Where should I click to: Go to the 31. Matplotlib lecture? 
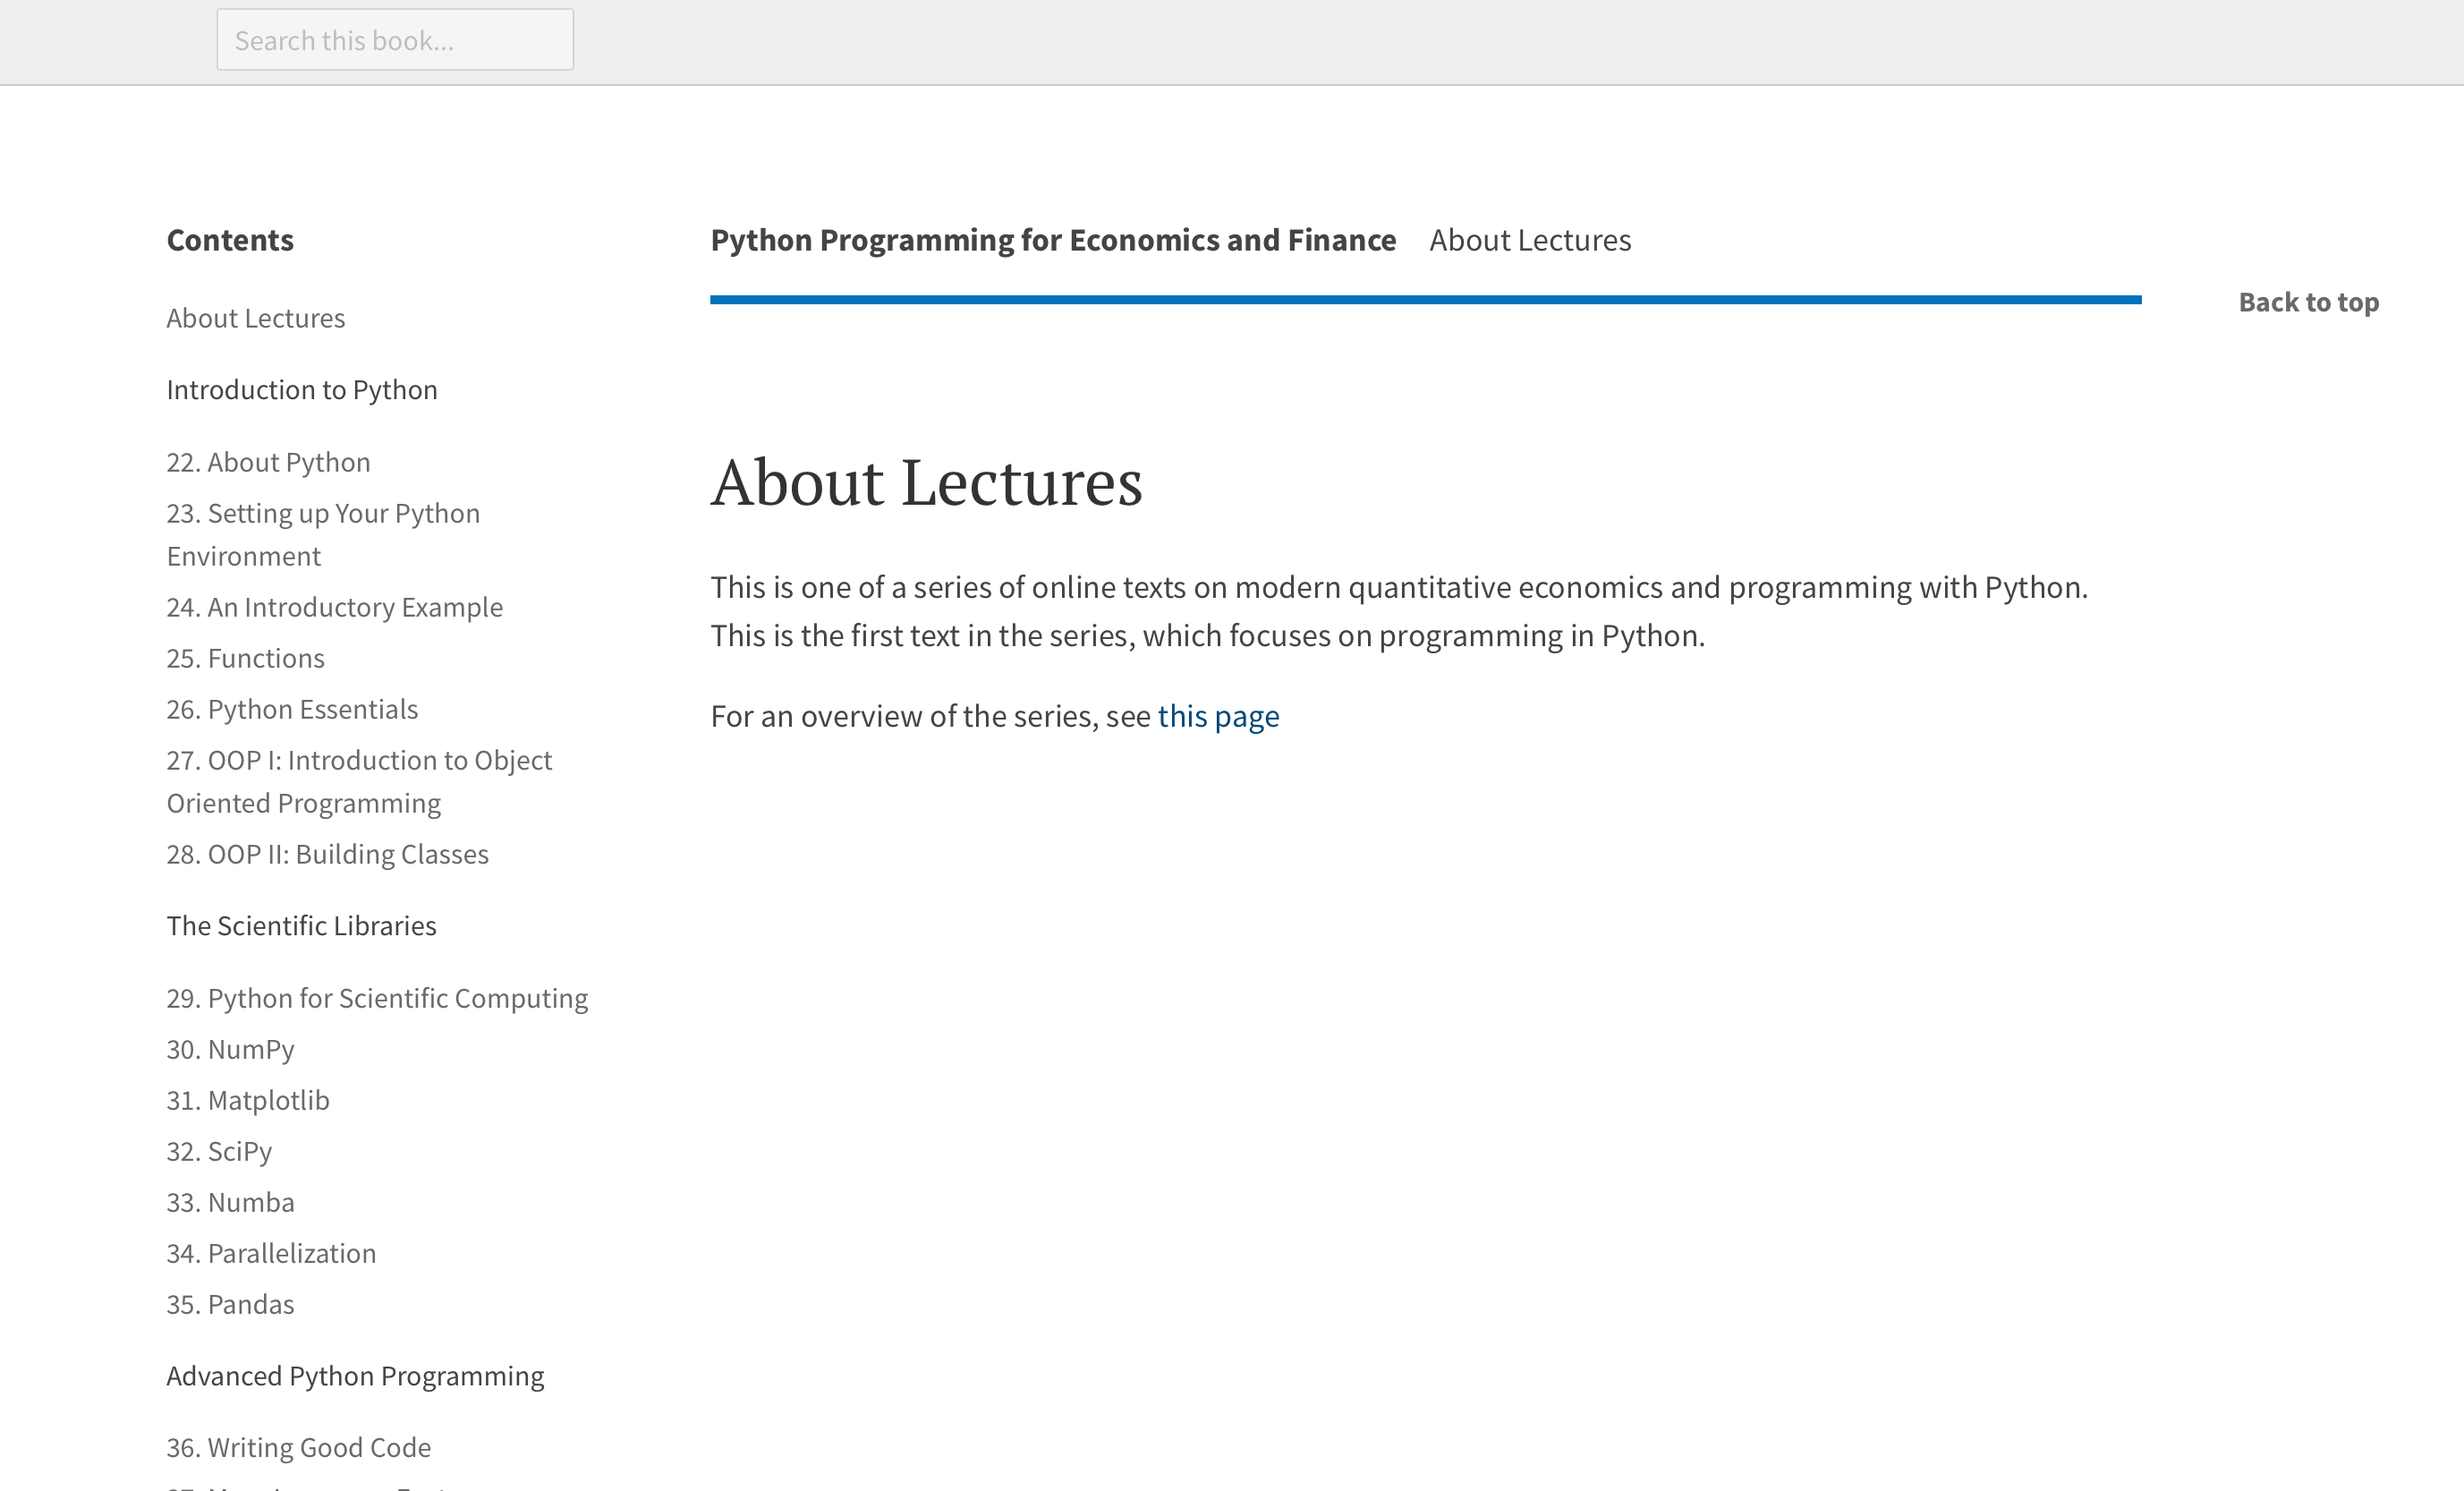247,1100
